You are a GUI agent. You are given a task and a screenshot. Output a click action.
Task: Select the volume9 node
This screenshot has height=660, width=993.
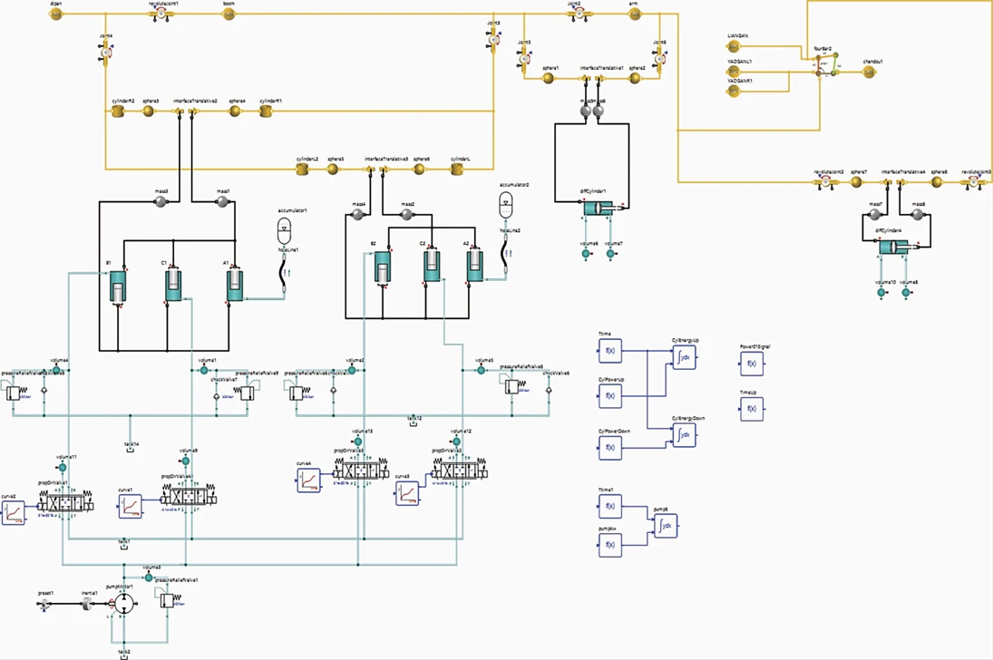coord(185,461)
